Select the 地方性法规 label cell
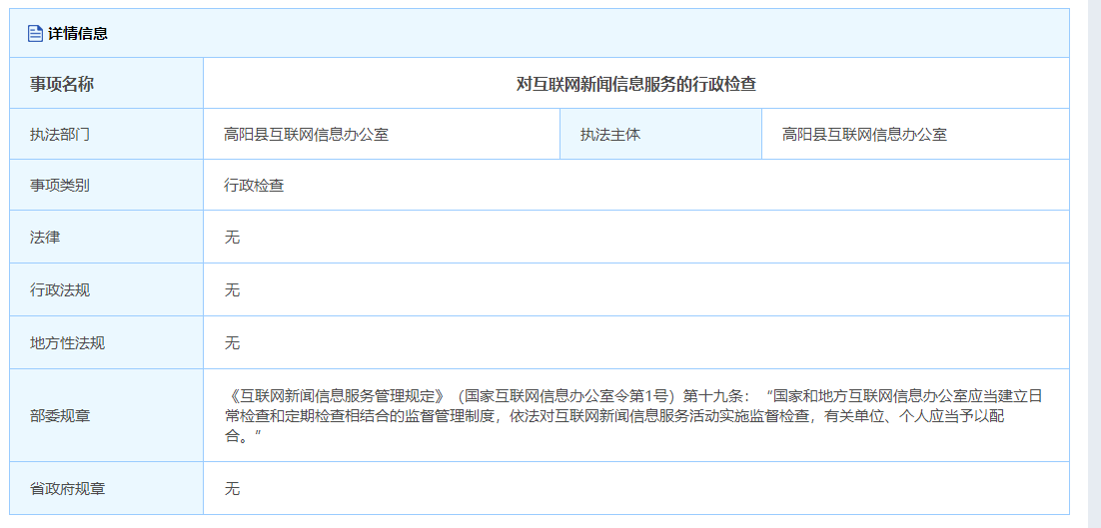Image resolution: width=1101 pixels, height=528 pixels. point(67,343)
